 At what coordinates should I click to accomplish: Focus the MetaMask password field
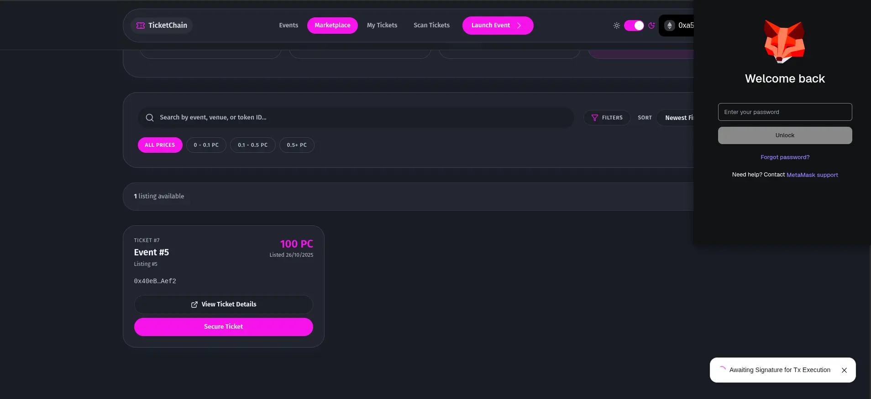coord(785,112)
